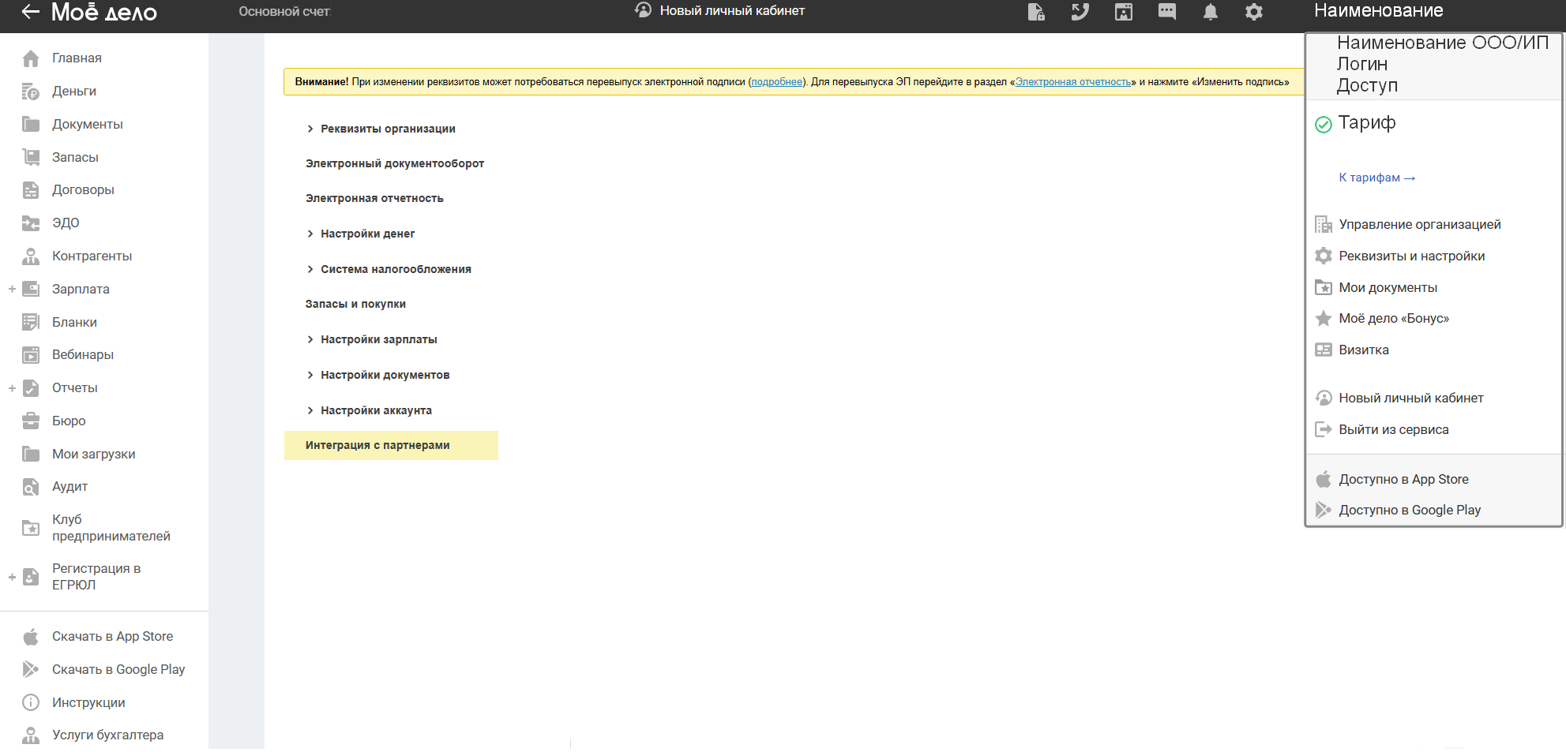Click the Тариф heading in the account menu
The image size is (1566, 752).
(x=1367, y=123)
